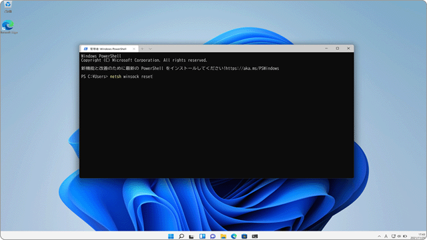
Task: Click the Terminal taskbar icon
Action: (255, 236)
